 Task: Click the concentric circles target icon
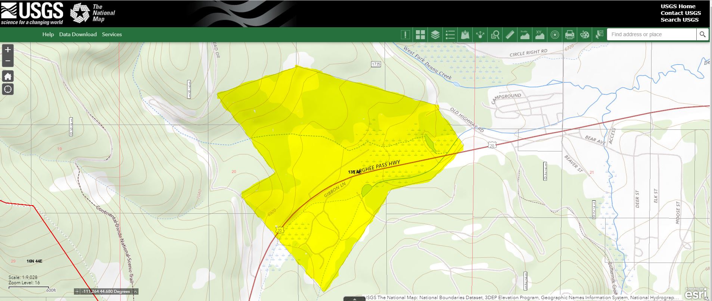(x=555, y=35)
